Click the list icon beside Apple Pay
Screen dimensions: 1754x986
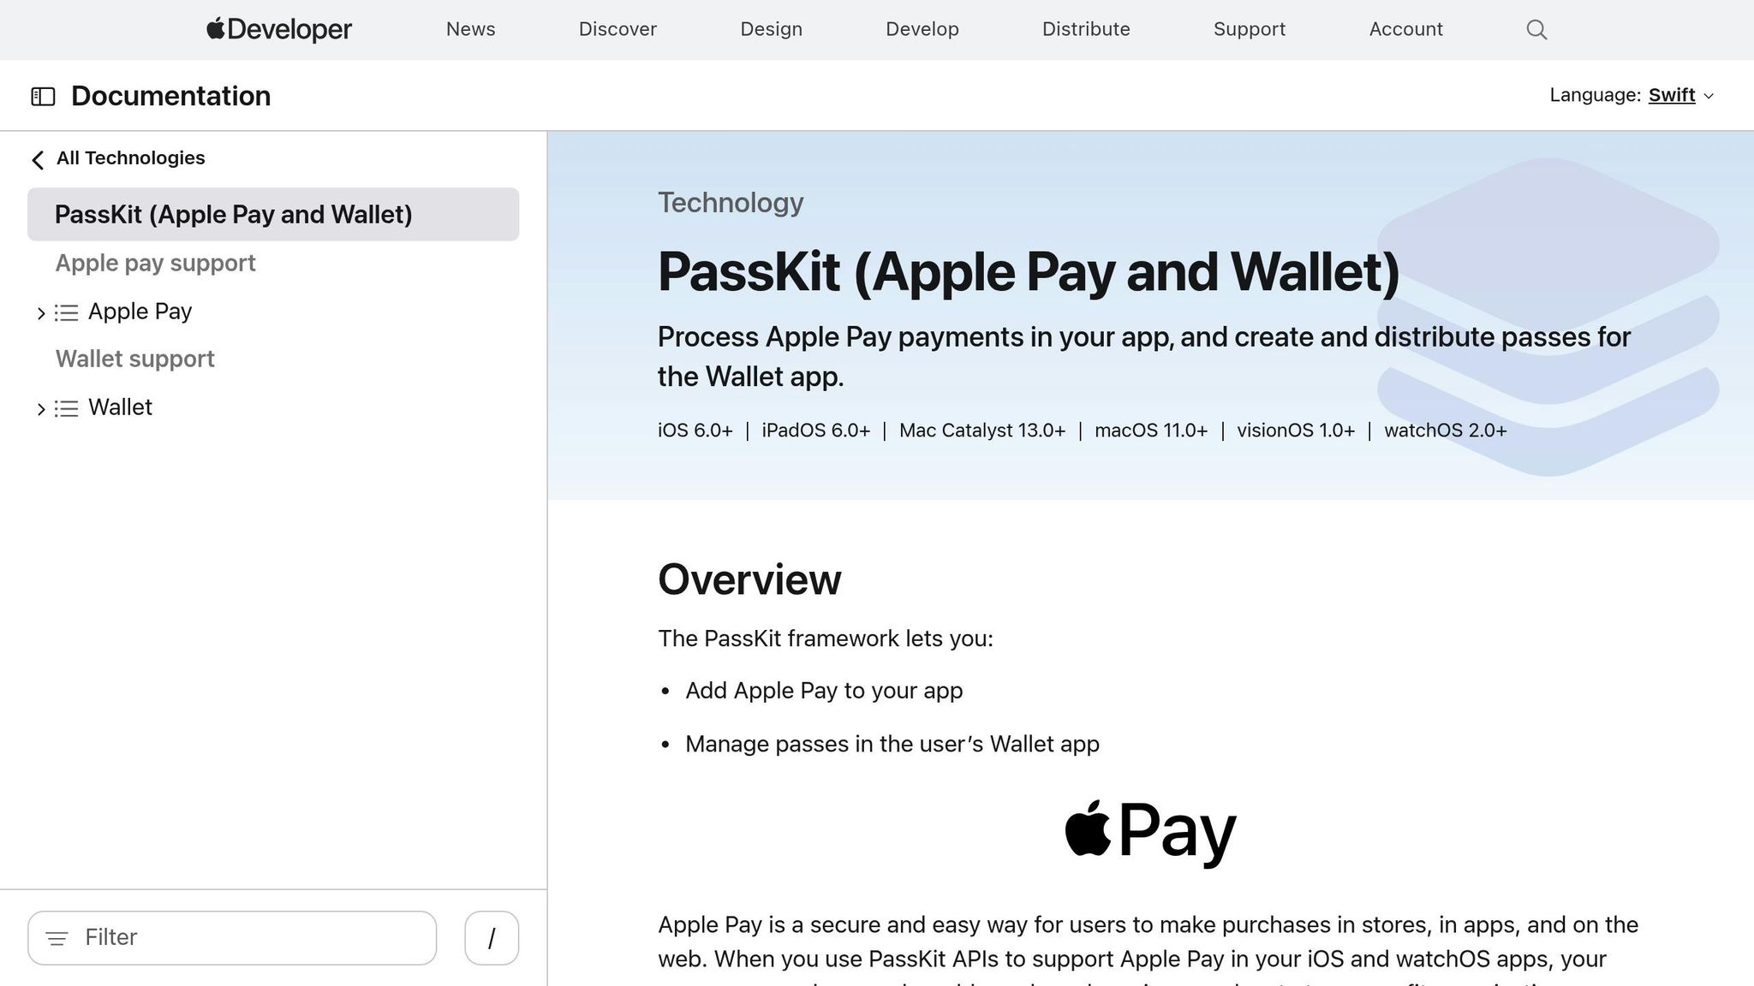[x=67, y=312]
